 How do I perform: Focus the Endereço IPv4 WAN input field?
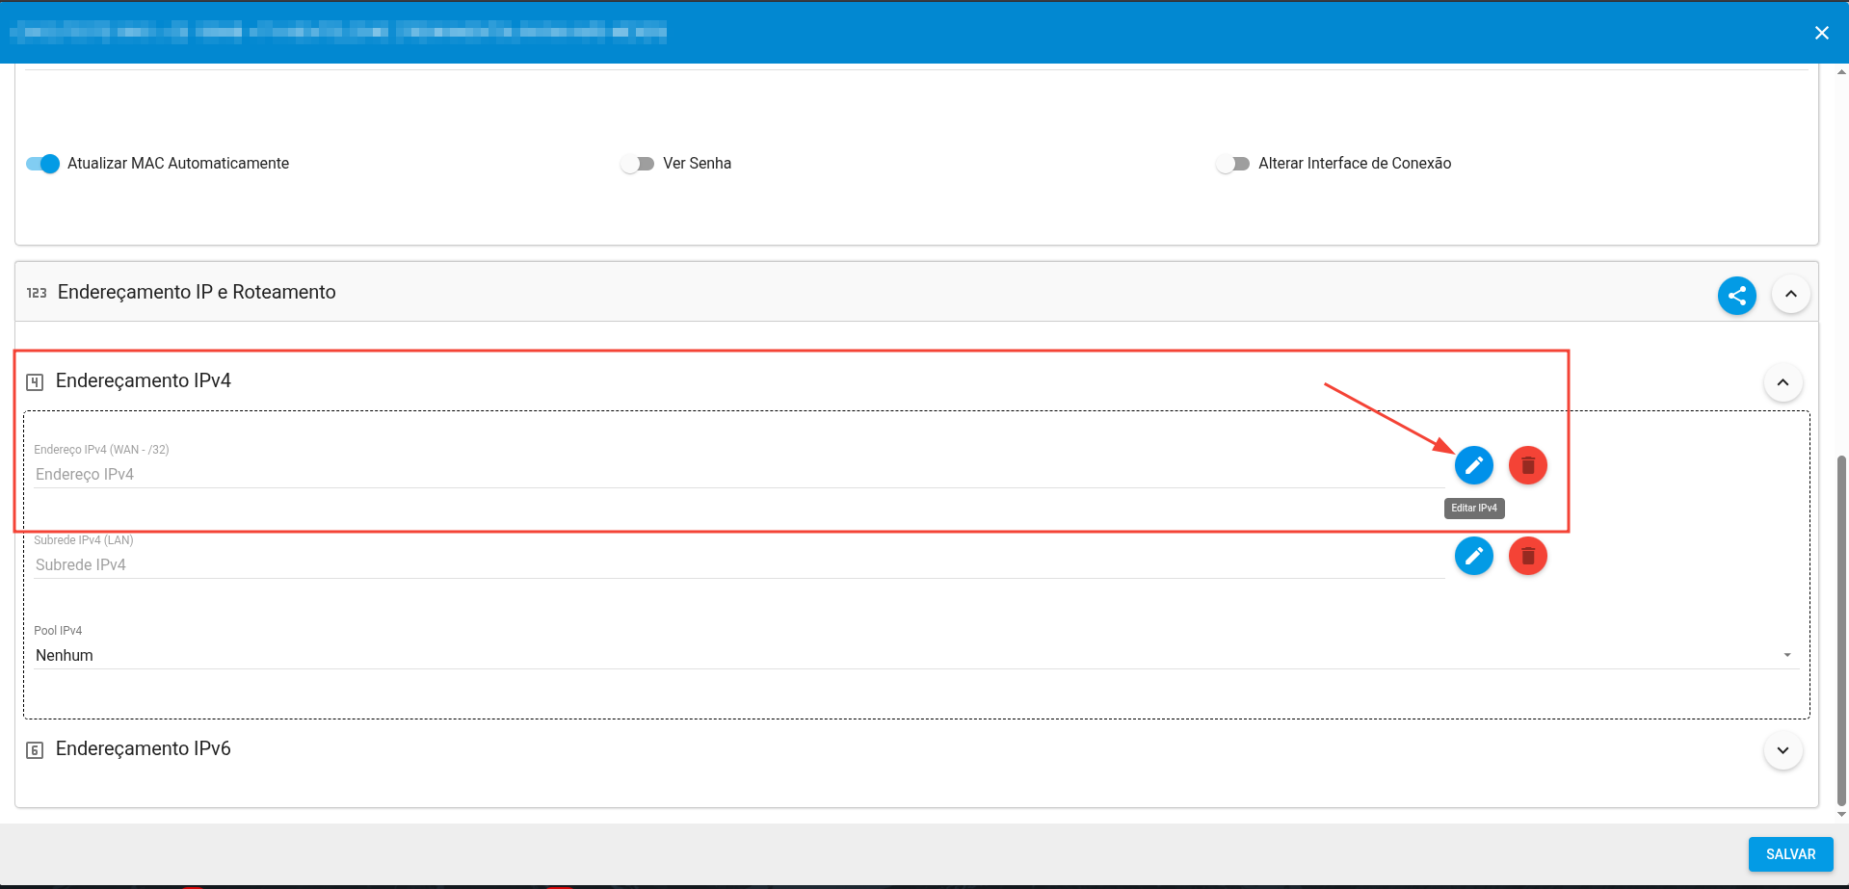(737, 474)
